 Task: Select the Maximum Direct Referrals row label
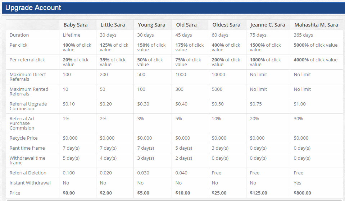click(28, 77)
